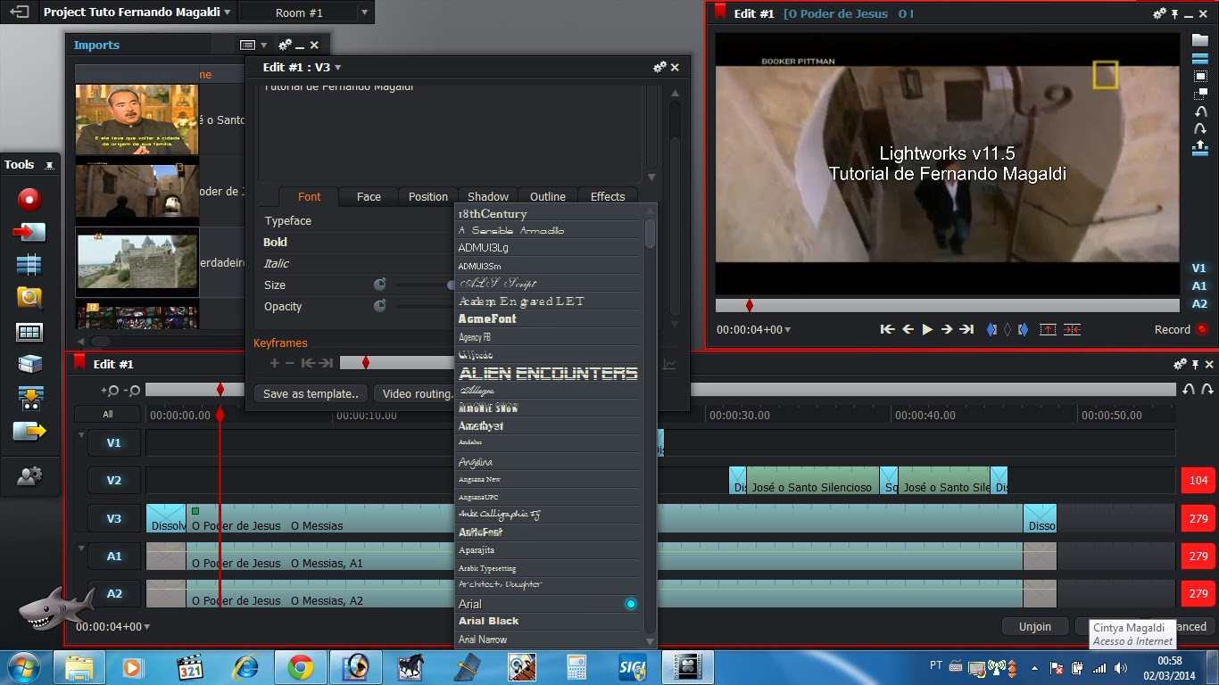The image size is (1219, 685).
Task: Click the delete section icon with inward red arrows
Action: [1072, 329]
